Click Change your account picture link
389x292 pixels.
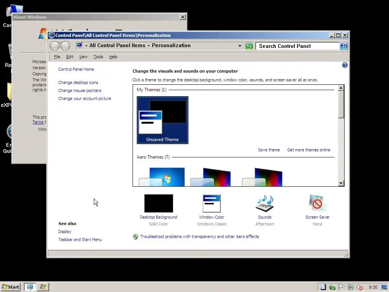[x=85, y=98]
